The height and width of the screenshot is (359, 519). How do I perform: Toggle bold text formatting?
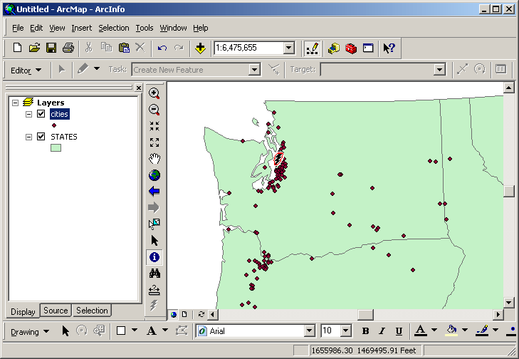[x=365, y=331]
